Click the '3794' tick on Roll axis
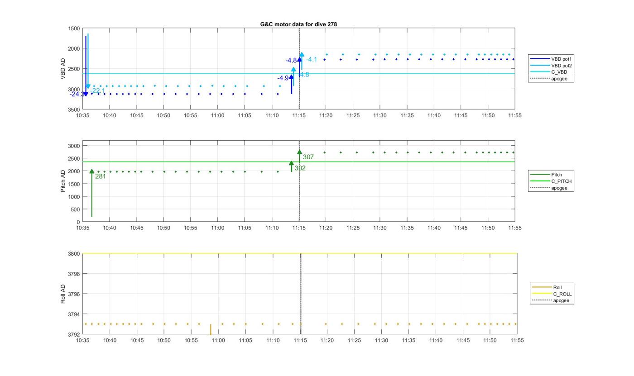 point(74,314)
